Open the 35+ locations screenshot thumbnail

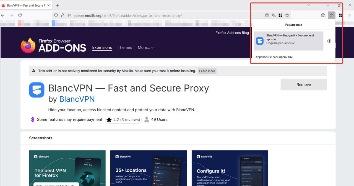coord(149,168)
